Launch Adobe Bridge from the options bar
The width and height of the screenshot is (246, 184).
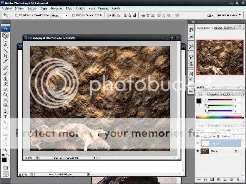[x=210, y=15]
